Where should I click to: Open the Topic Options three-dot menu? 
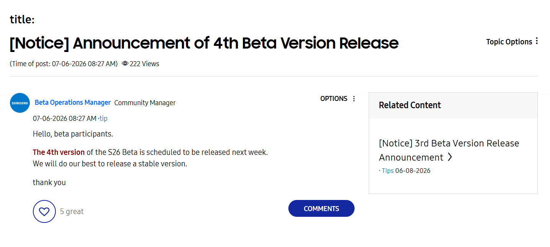pyautogui.click(x=537, y=41)
